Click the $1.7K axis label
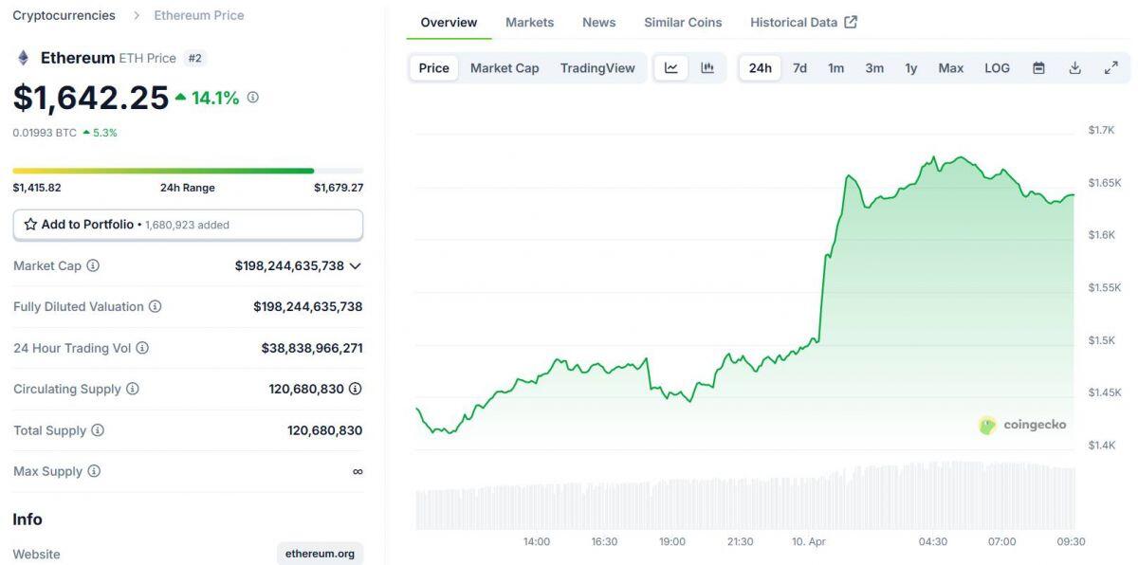 (x=1101, y=130)
